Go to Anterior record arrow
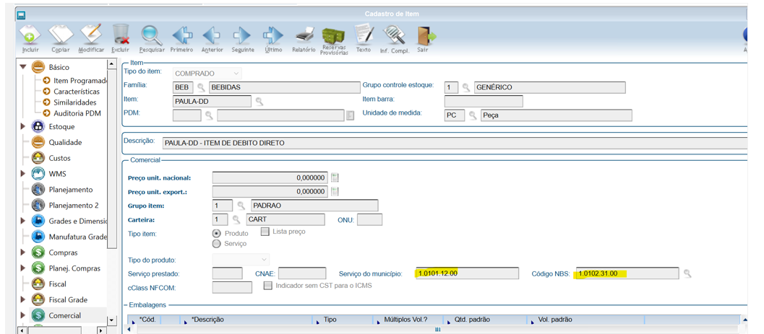 pos(213,35)
